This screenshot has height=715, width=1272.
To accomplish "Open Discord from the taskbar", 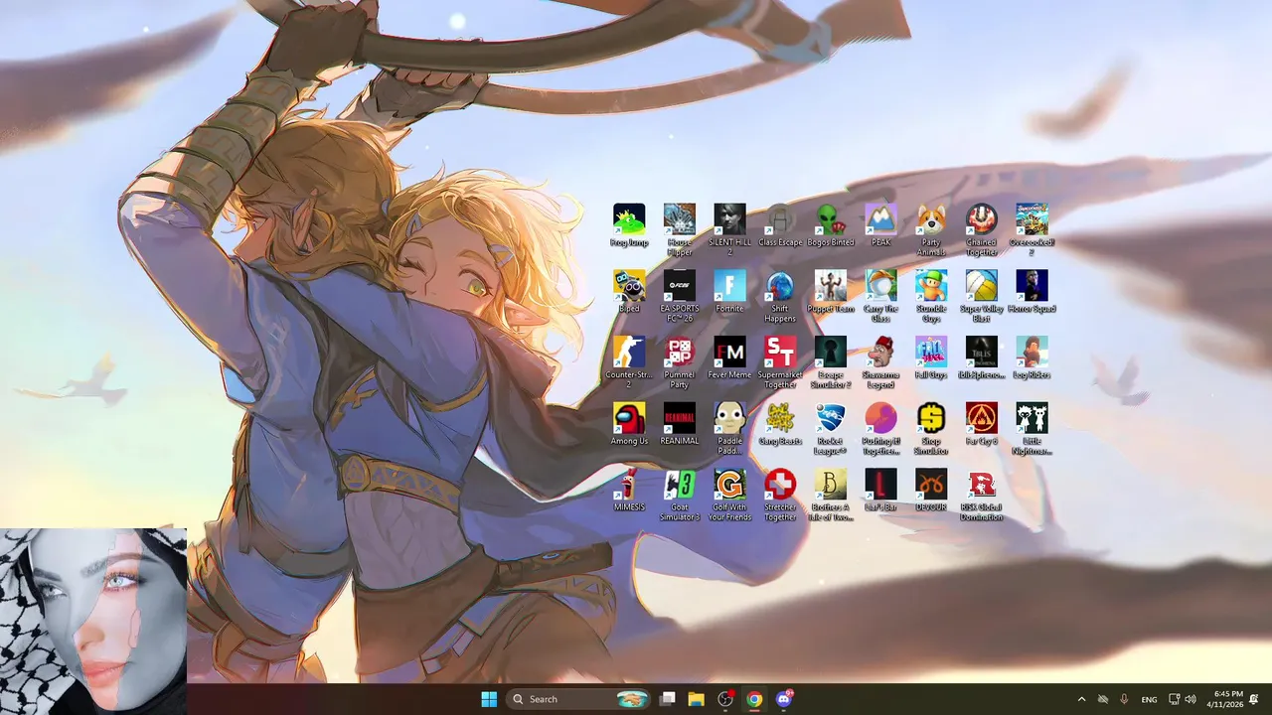I will [783, 699].
